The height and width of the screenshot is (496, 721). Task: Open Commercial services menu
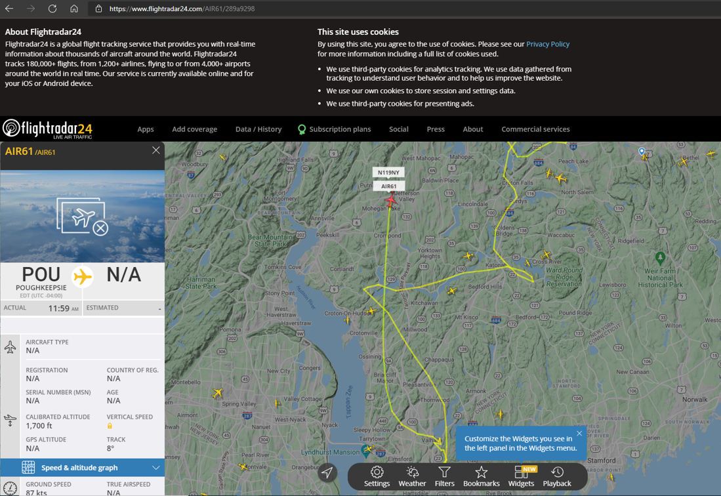(x=535, y=129)
